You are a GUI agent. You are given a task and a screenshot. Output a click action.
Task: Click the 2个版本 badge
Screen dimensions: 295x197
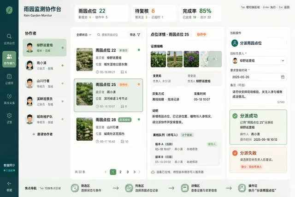click(x=187, y=135)
